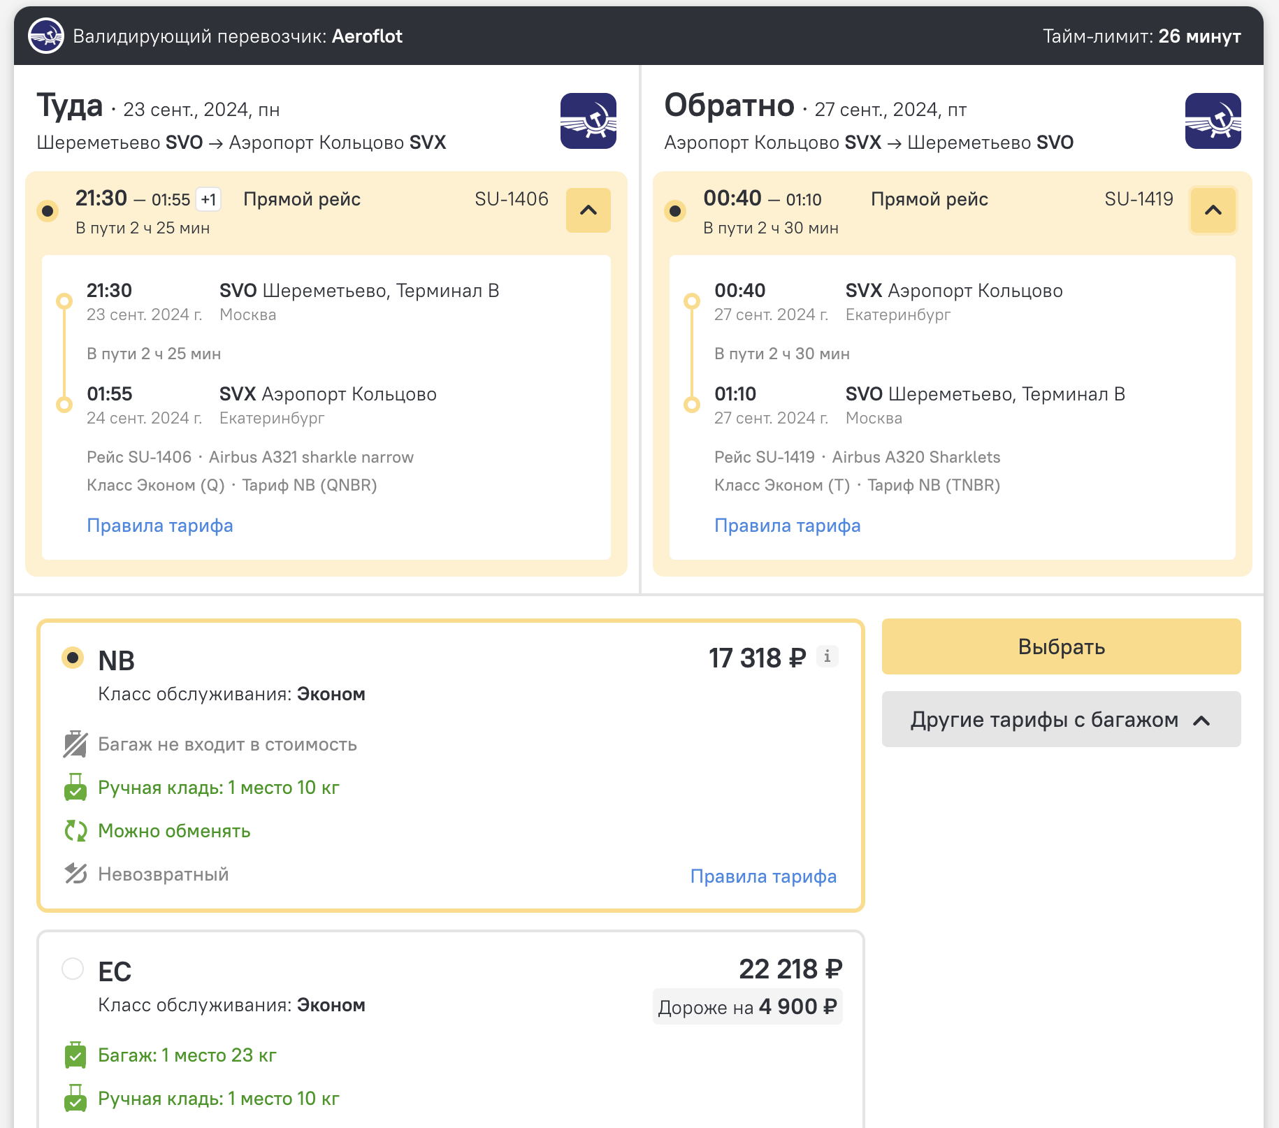Click the no-baggage icon in NB fare
The width and height of the screenshot is (1279, 1128).
75,744
